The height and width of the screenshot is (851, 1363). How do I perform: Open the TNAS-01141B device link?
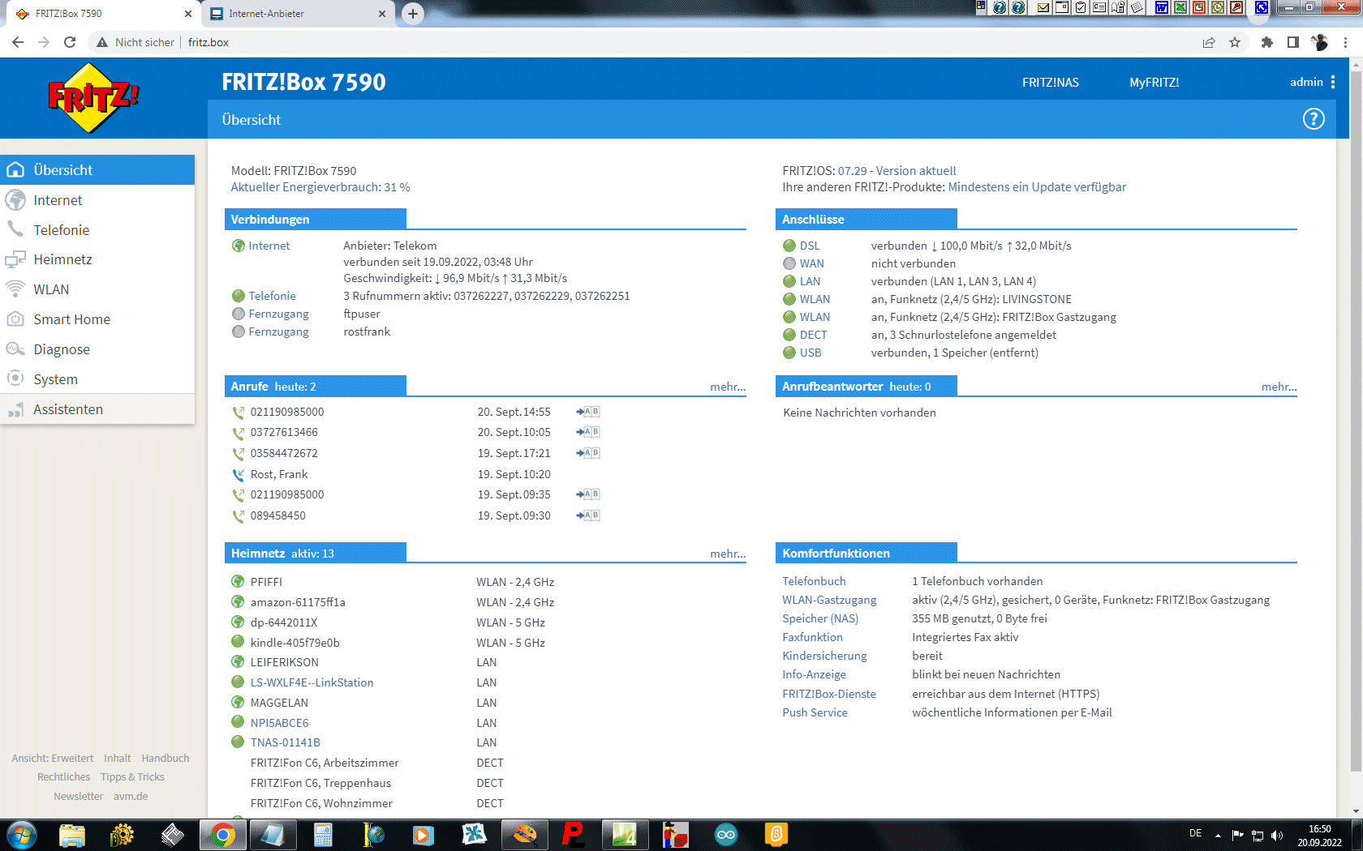pos(286,742)
